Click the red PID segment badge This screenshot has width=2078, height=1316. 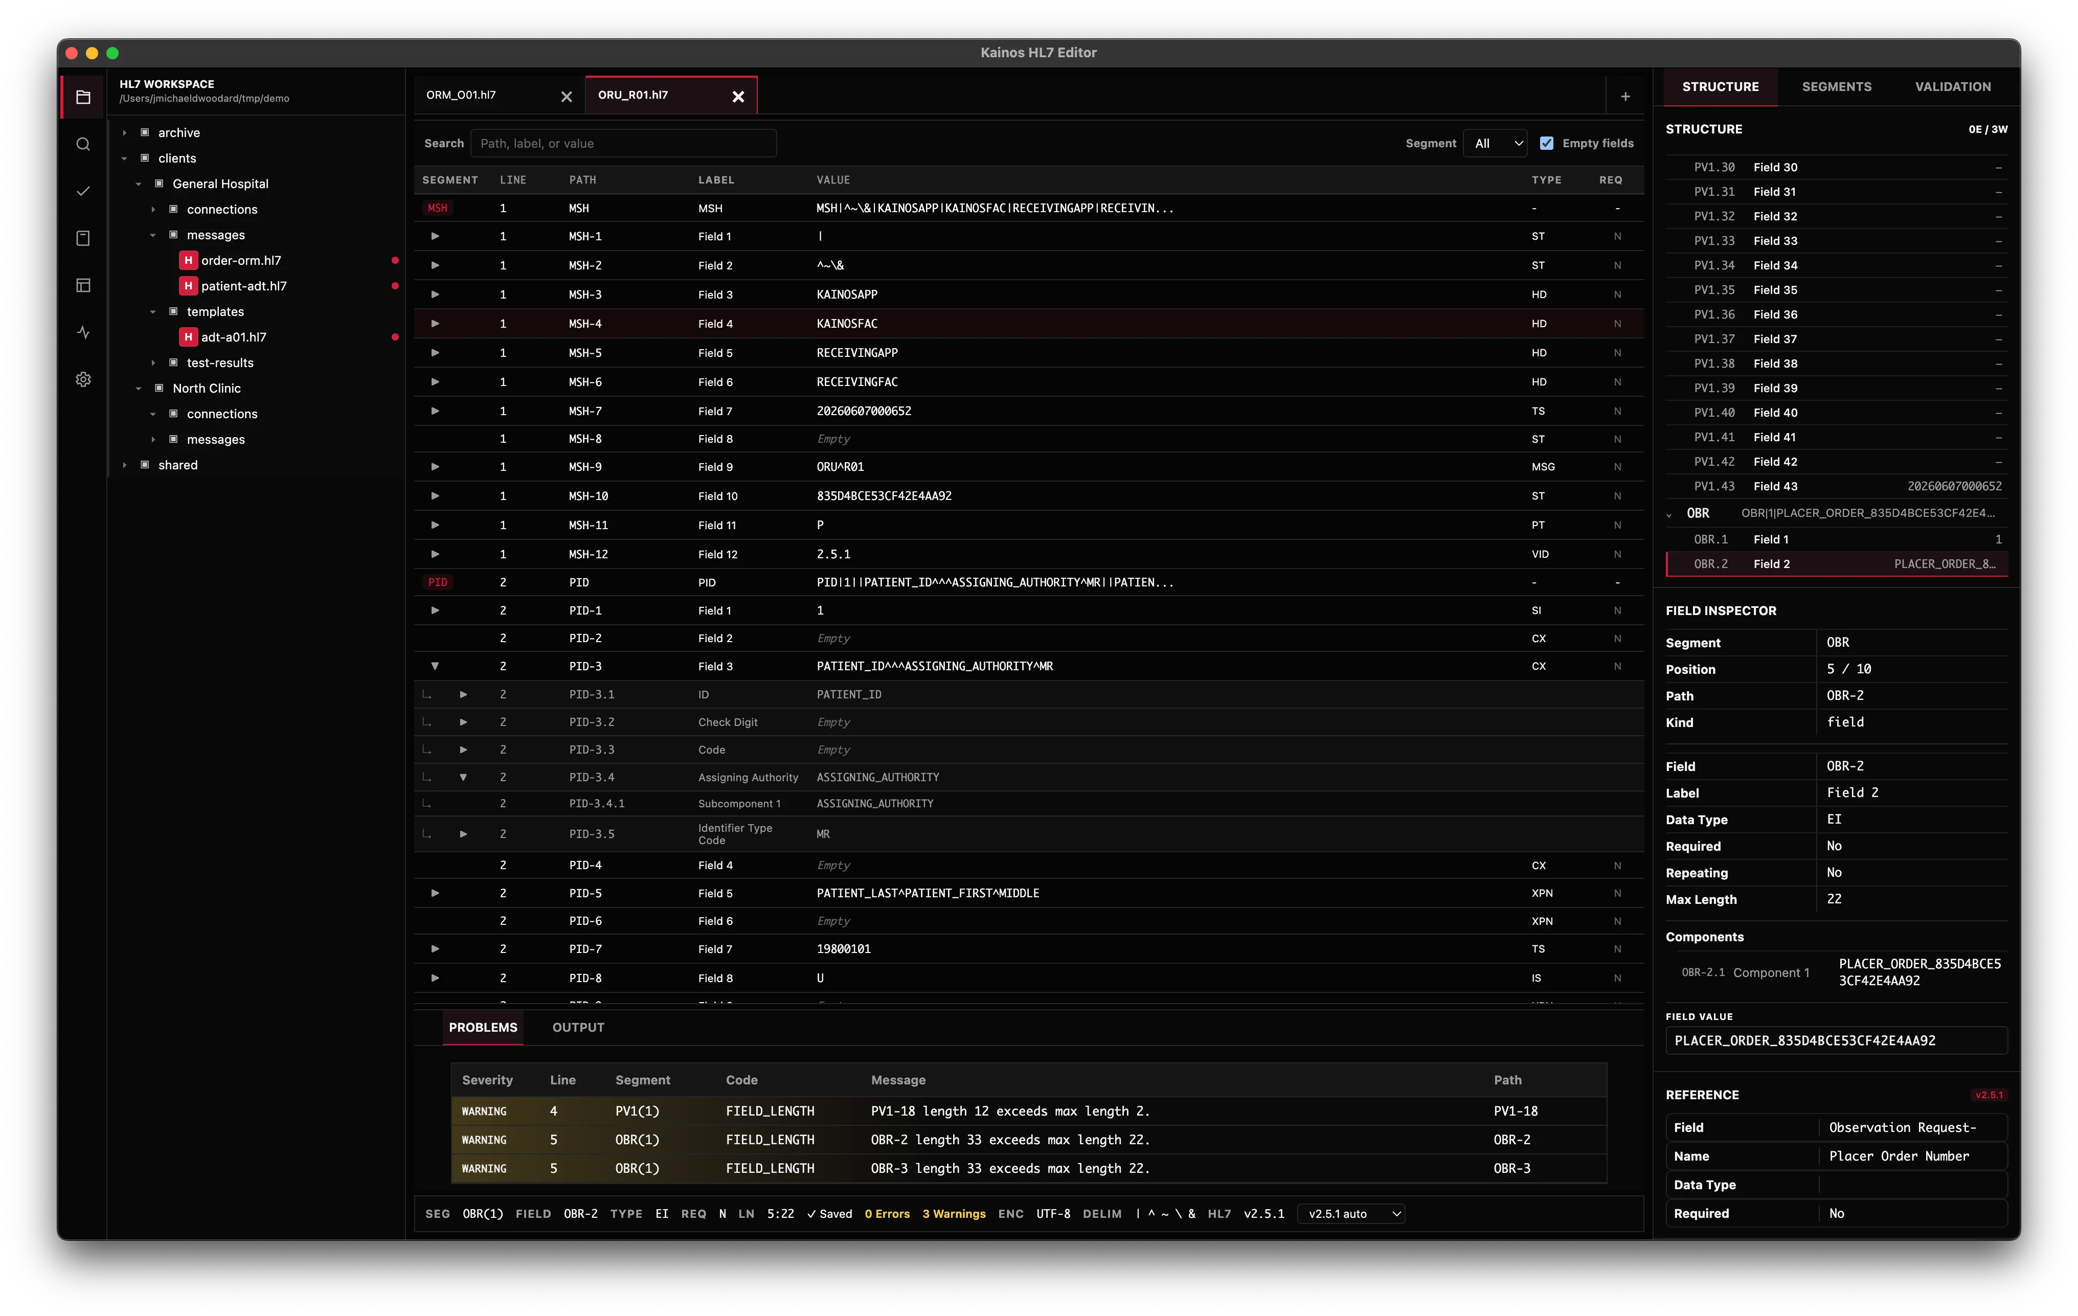pyautogui.click(x=438, y=582)
